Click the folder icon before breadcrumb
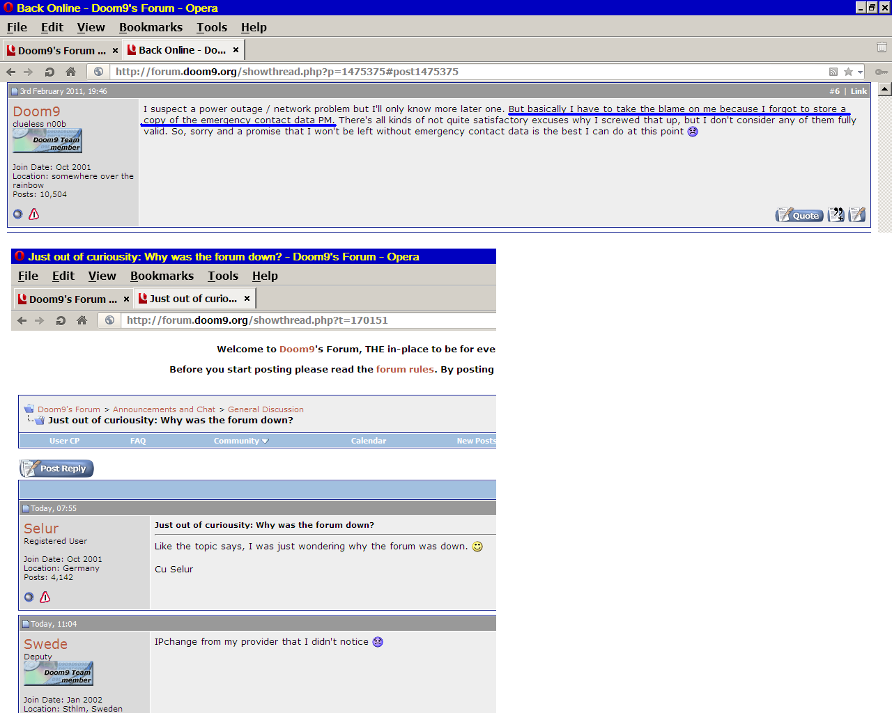This screenshot has width=892, height=713. 29,409
